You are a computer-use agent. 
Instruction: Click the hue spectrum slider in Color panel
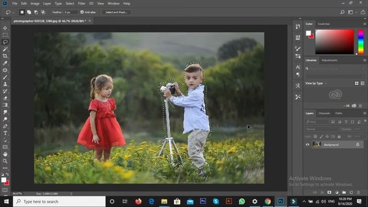point(361,42)
